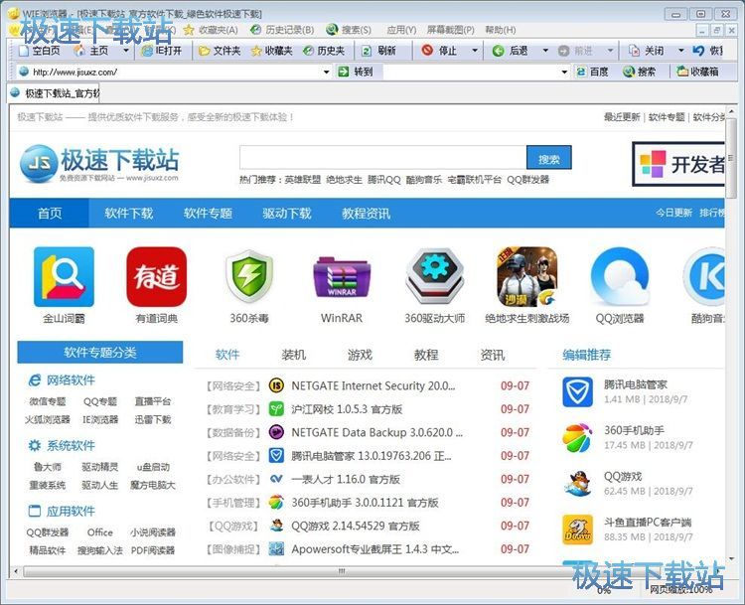
Task: Open the 今日更新 link in nav bar
Action: tap(673, 213)
